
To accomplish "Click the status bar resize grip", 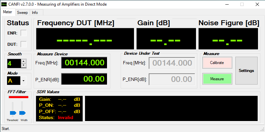I will (x=262, y=129).
